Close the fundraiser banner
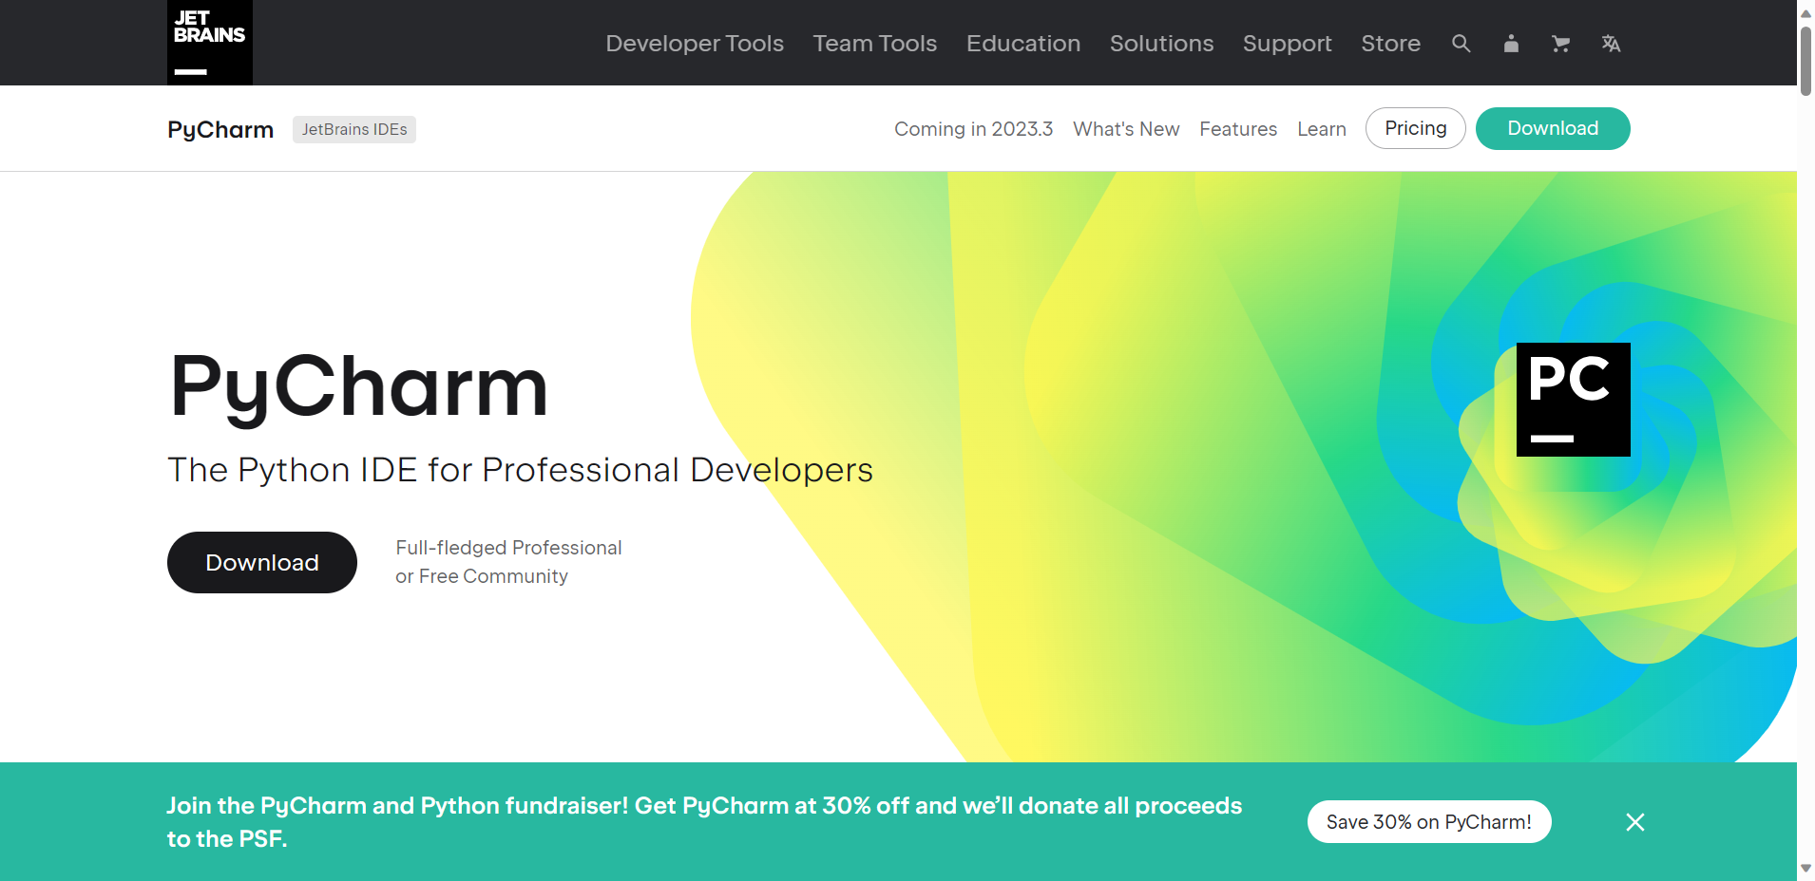Image resolution: width=1815 pixels, height=881 pixels. (1635, 822)
